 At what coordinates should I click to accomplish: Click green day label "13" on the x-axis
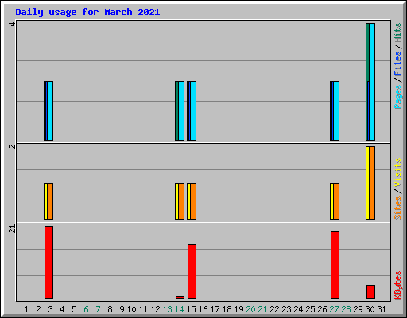pos(167,309)
